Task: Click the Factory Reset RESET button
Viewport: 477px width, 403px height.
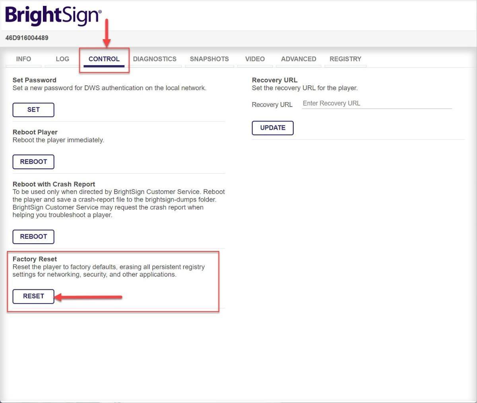Action: (33, 296)
